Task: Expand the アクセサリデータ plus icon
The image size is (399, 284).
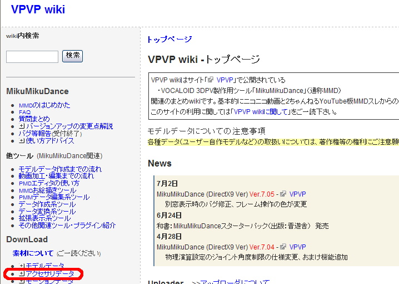Action: coord(22,273)
